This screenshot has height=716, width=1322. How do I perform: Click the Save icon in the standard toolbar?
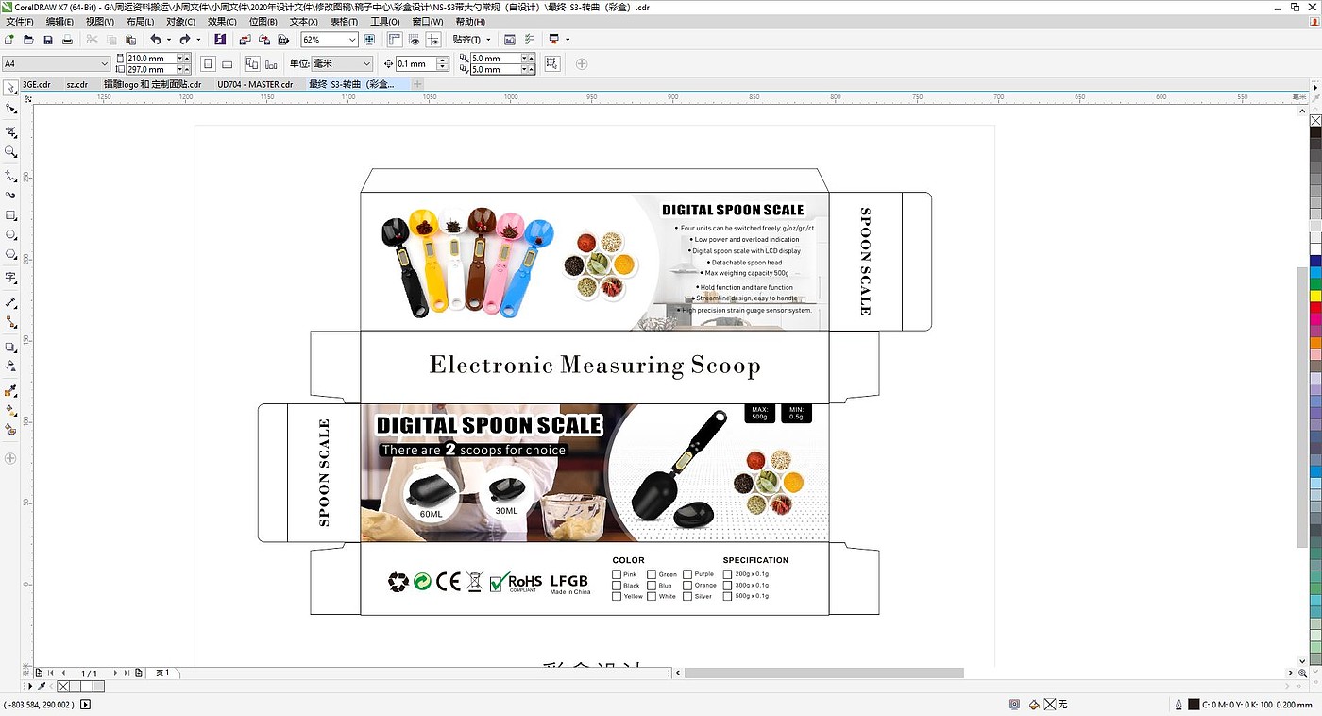click(x=47, y=40)
